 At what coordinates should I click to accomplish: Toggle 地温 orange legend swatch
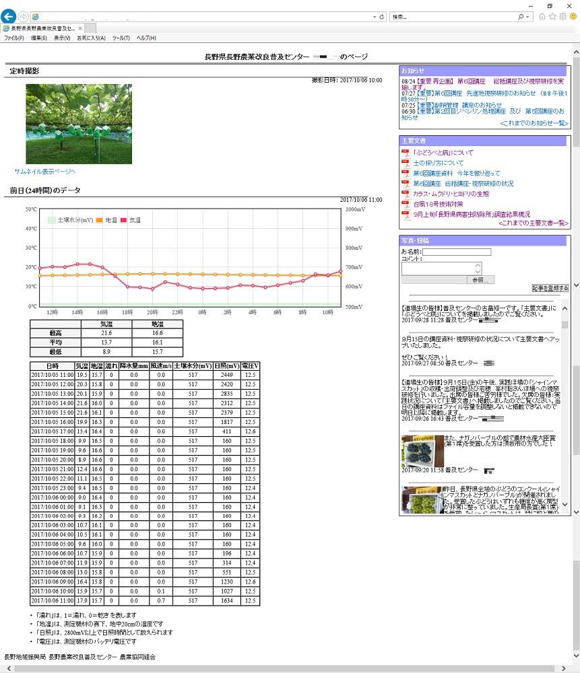99,220
